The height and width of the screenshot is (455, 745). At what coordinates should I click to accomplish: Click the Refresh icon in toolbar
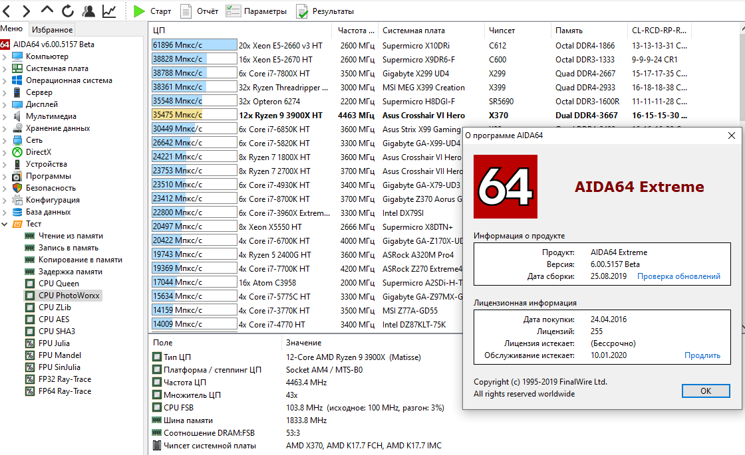pos(68,11)
